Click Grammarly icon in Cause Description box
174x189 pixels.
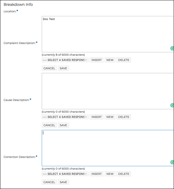[172, 105]
